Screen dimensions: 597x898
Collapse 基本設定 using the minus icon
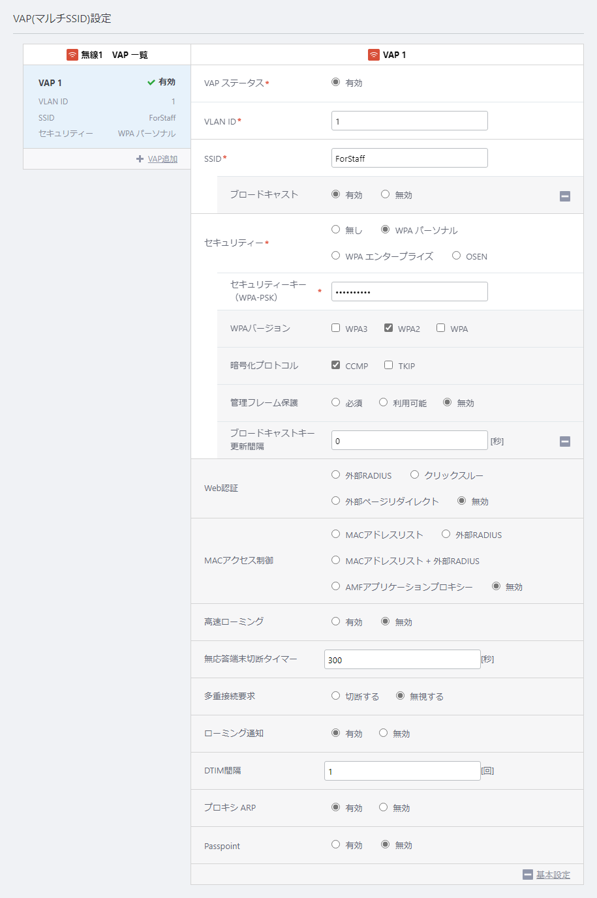pos(528,875)
